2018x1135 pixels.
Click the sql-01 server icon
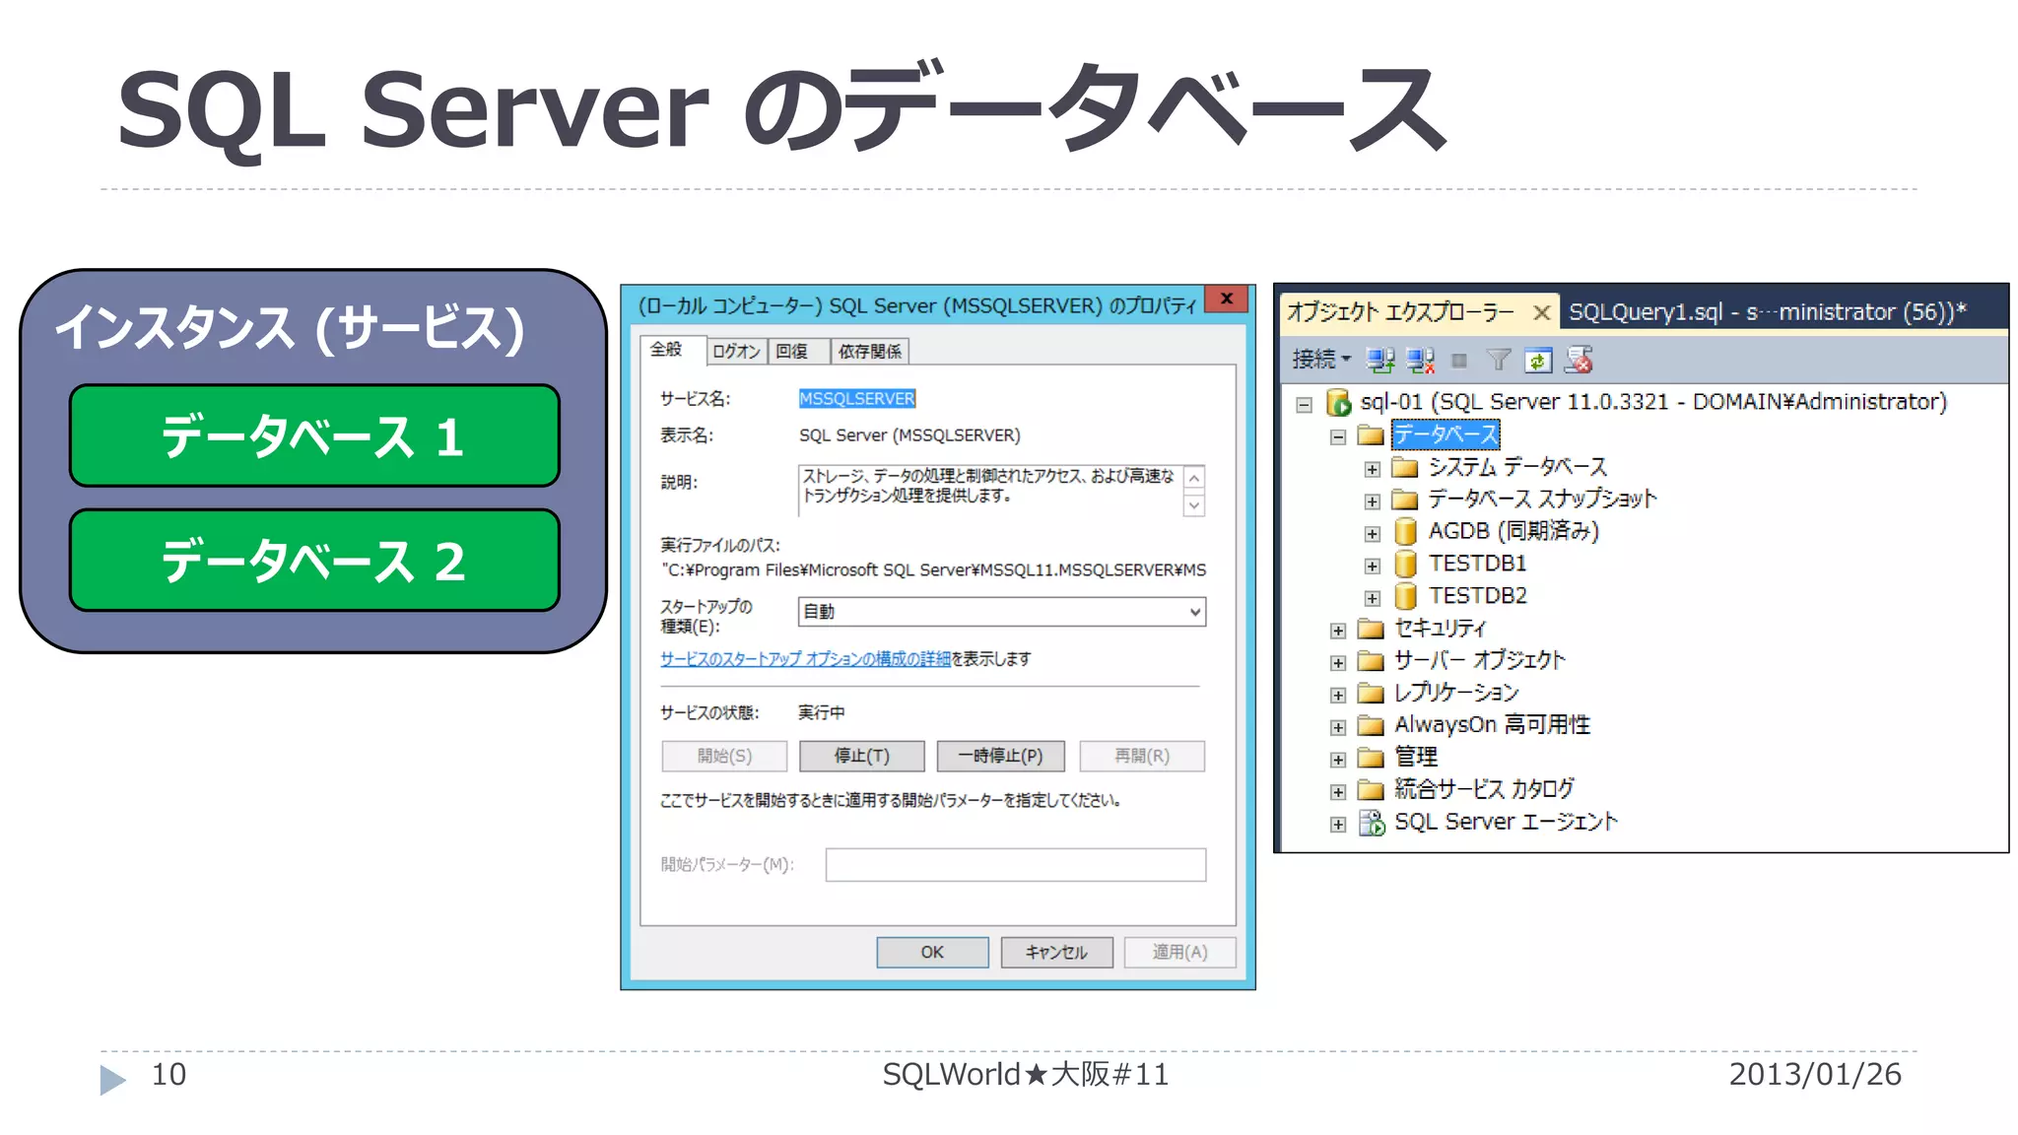pos(1338,402)
